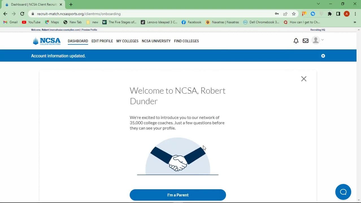Open the chat help widget
361x203 pixels.
343,191
